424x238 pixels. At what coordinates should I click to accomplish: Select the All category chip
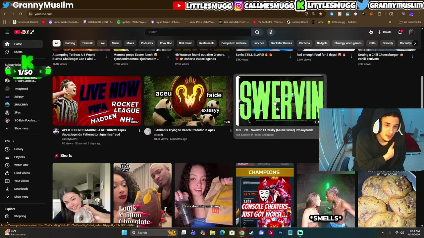click(x=56, y=43)
